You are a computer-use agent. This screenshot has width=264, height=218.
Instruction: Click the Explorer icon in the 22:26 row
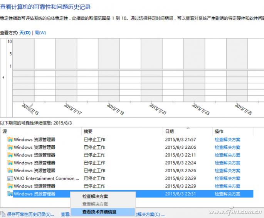(x=10, y=171)
